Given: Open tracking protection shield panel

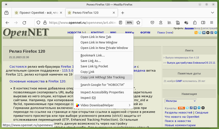Looking at the screenshot, I should (38, 22).
